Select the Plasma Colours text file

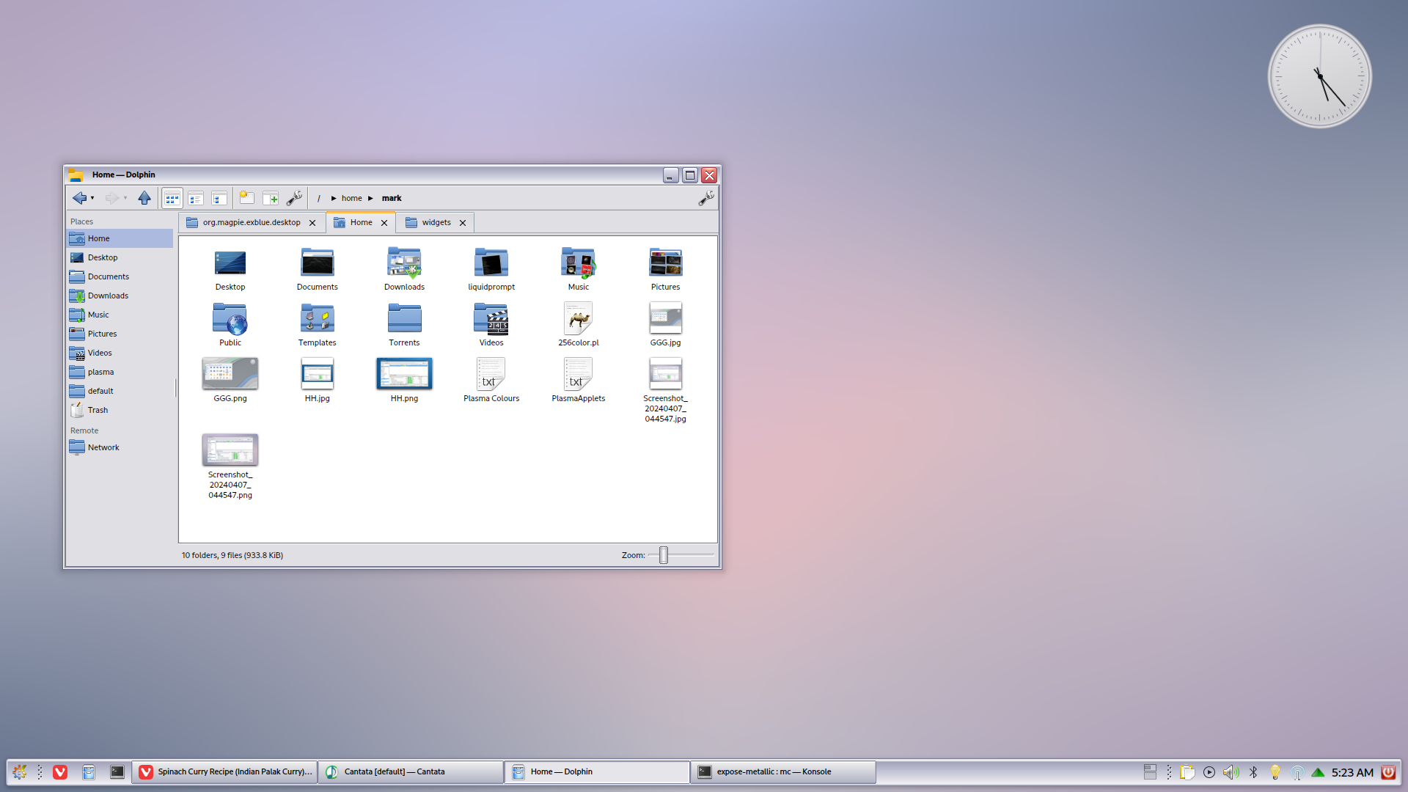pos(491,375)
